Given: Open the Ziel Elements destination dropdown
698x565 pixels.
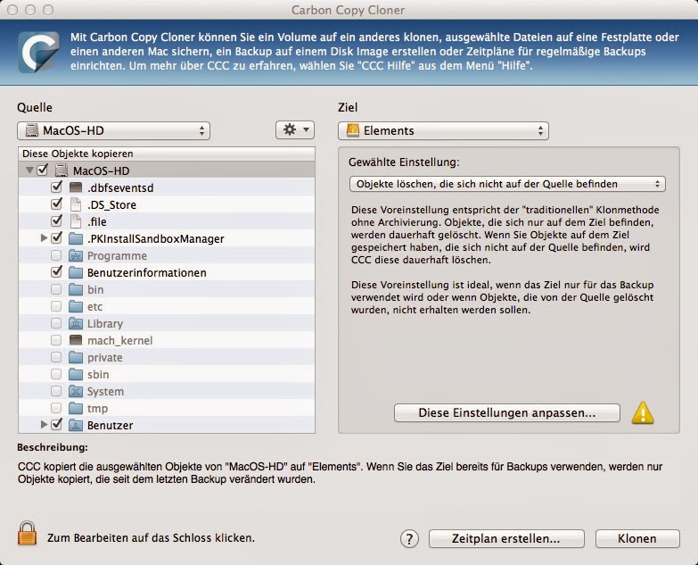Looking at the screenshot, I should click(x=443, y=130).
